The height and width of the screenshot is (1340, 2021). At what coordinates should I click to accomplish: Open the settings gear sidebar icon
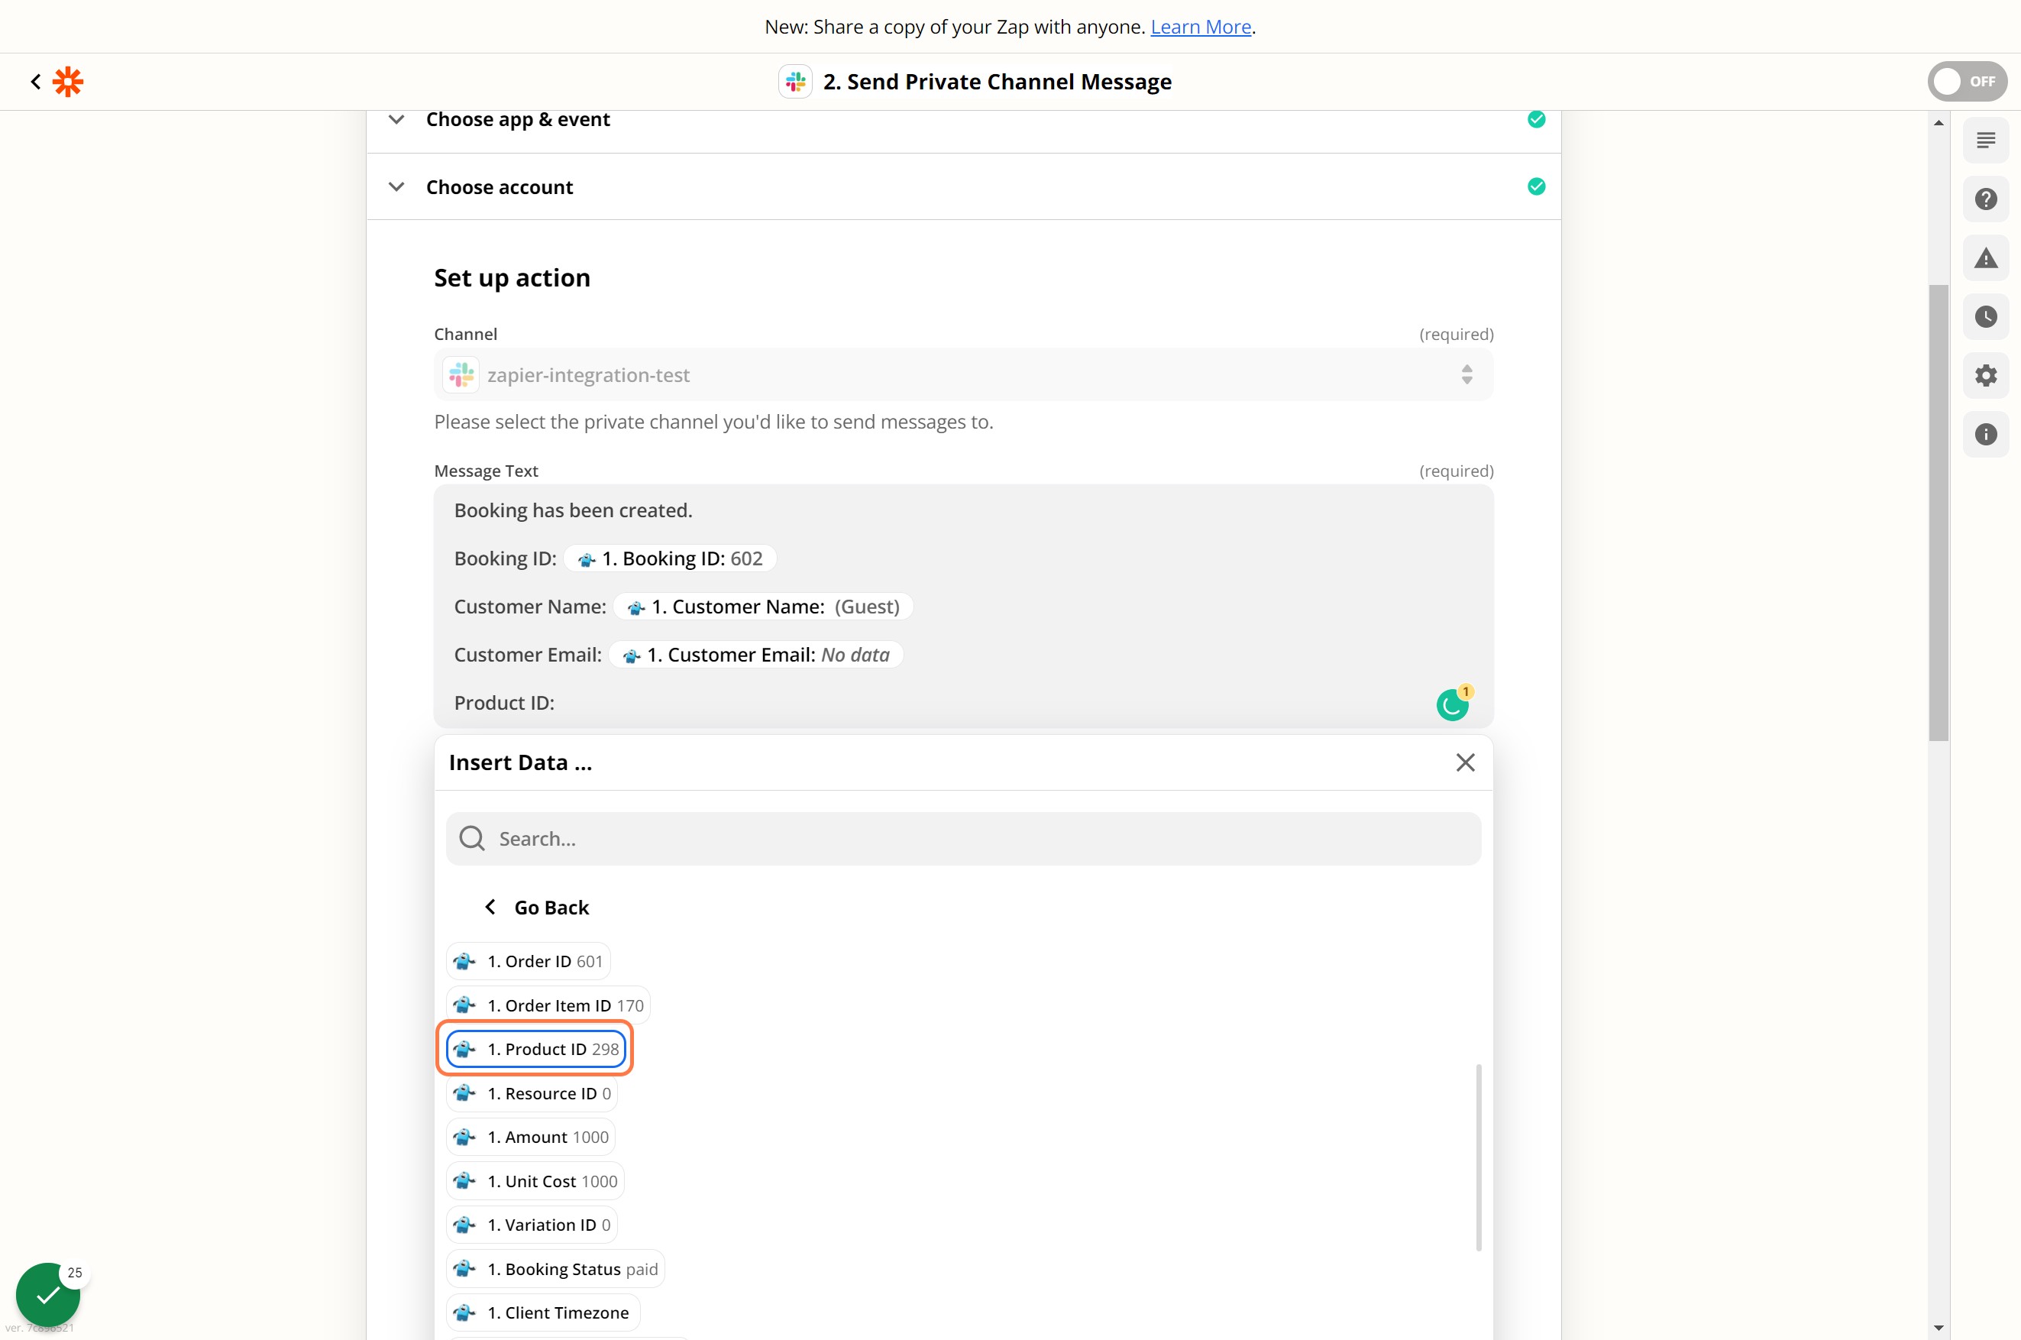tap(1985, 375)
